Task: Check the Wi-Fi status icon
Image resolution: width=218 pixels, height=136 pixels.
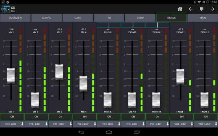Action: (x=199, y=2)
